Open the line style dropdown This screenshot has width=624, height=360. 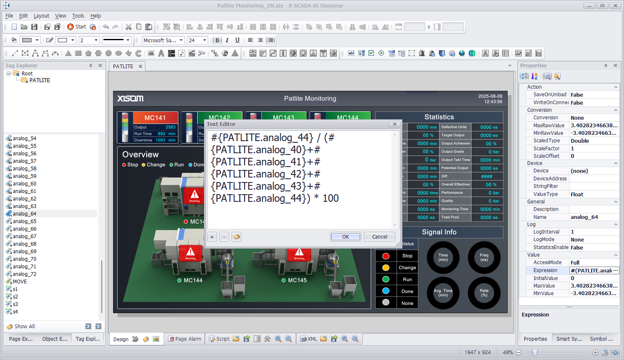pos(128,40)
